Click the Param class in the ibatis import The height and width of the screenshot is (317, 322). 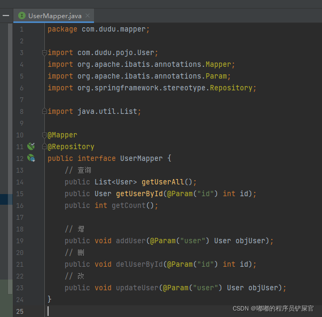[216, 76]
